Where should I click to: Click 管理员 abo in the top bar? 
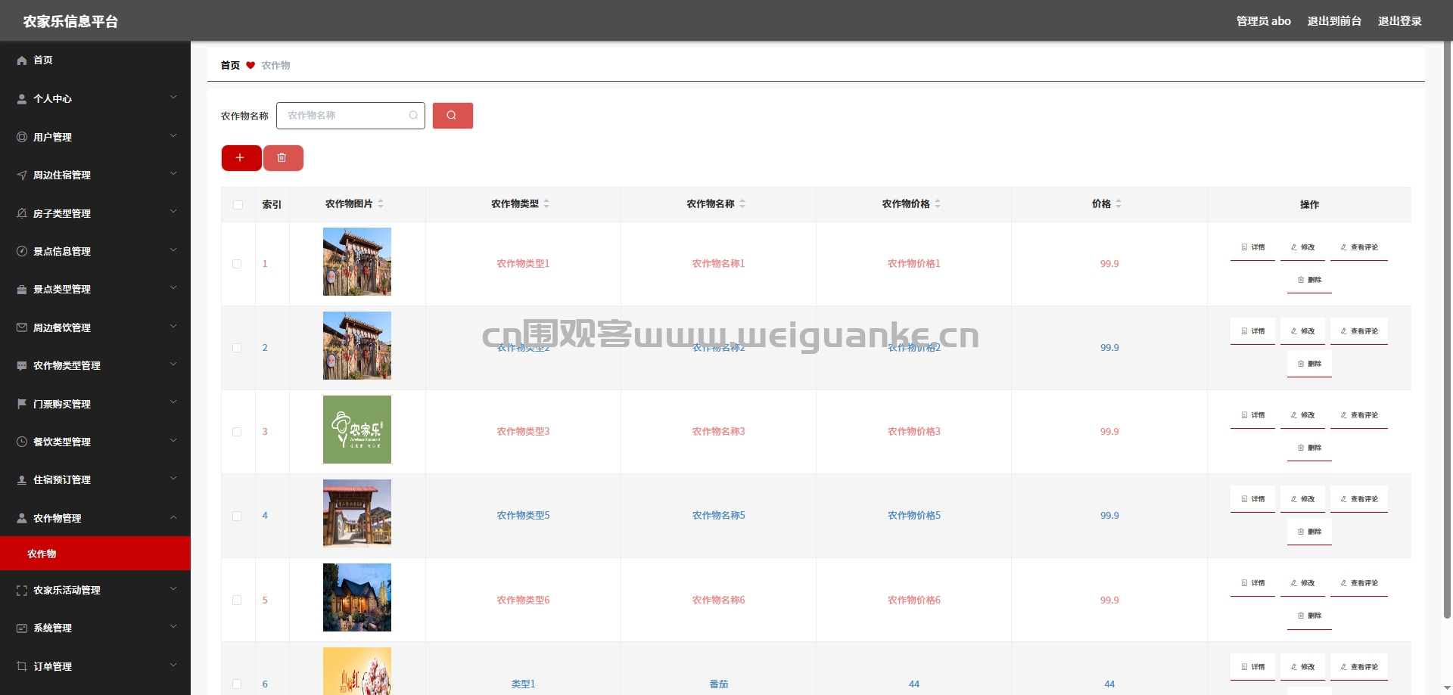click(1263, 21)
